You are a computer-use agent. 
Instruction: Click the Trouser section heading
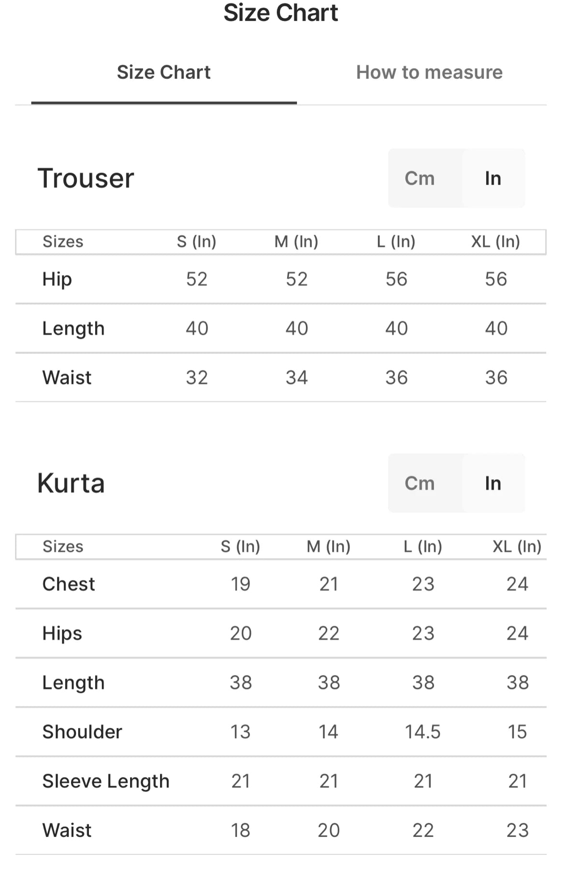(86, 178)
